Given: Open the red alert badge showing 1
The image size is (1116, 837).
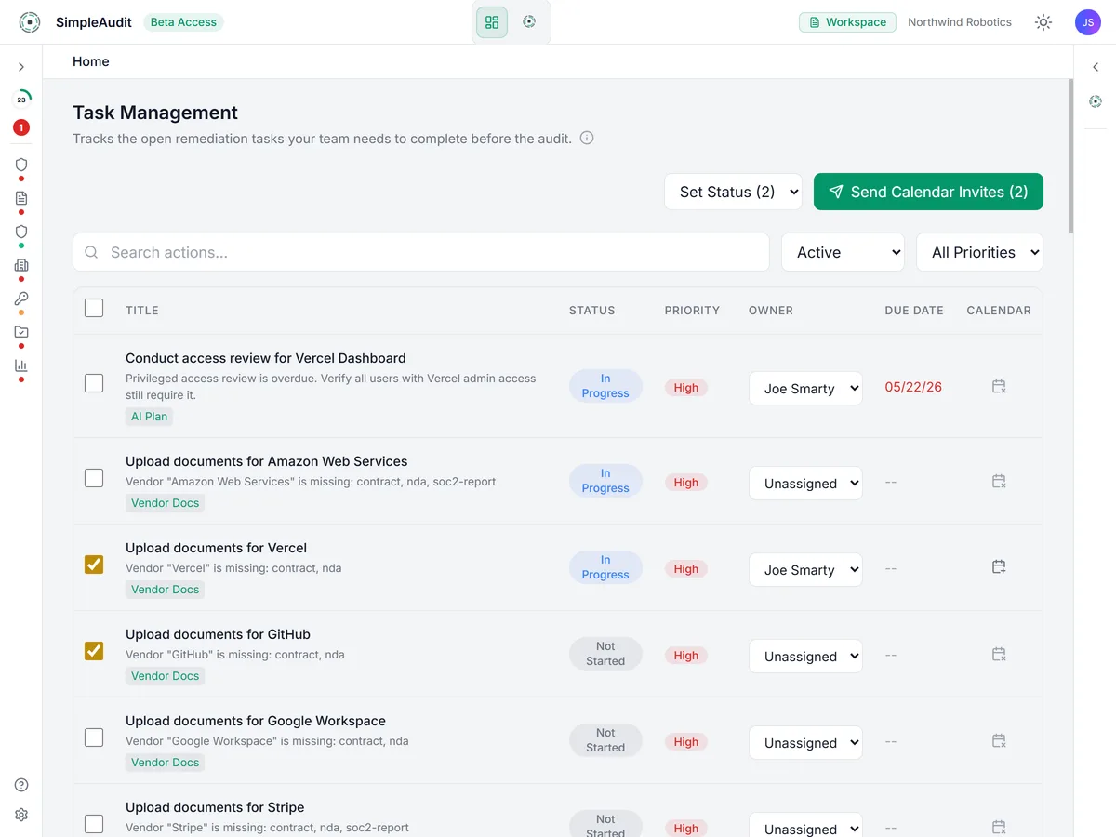Looking at the screenshot, I should coord(21,127).
